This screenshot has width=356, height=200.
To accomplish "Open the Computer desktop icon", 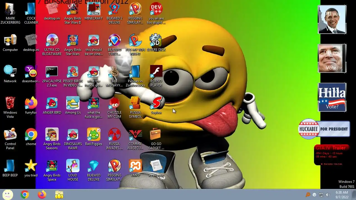I will 10,43.
